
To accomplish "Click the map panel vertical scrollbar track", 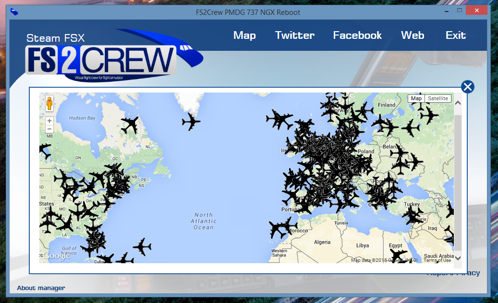I will pos(458,182).
